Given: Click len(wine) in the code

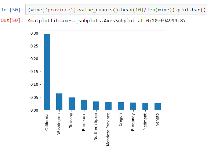Looking at the screenshot, I should tap(159, 10).
